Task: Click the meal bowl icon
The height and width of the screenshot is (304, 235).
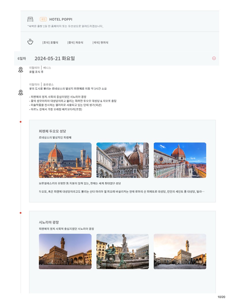Action: 30,42
